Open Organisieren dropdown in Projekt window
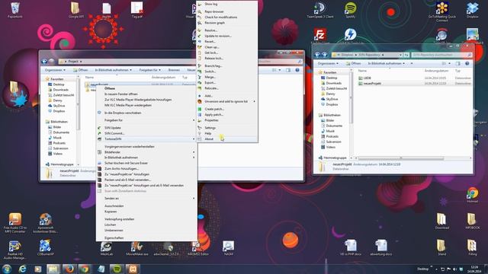Viewport: 488px width, 274px height. [55, 70]
